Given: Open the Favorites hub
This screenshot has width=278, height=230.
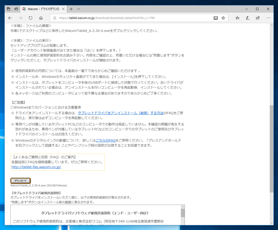Looking at the screenshot, I should pos(237,18).
